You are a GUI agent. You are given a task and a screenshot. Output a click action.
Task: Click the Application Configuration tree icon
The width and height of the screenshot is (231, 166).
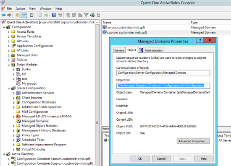[13, 46]
